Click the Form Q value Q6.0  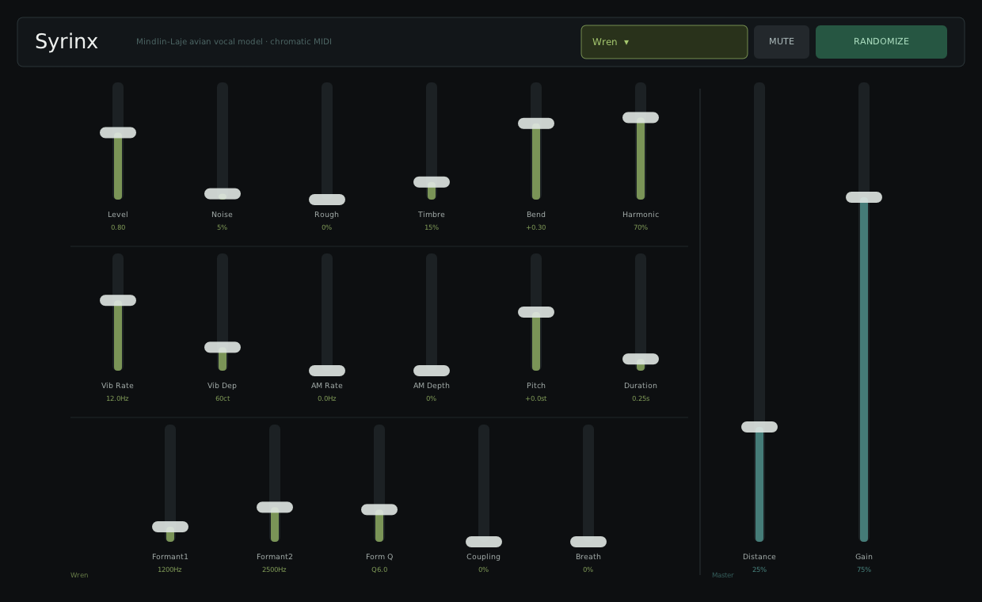(x=379, y=570)
